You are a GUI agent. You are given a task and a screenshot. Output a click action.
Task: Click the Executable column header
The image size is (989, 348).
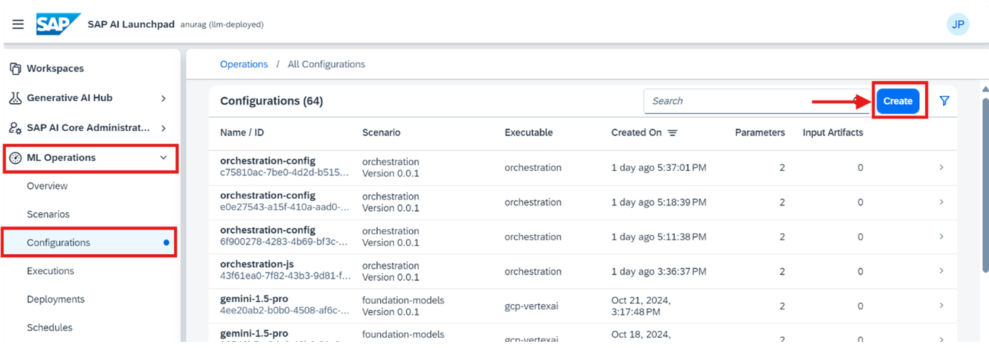(x=528, y=133)
